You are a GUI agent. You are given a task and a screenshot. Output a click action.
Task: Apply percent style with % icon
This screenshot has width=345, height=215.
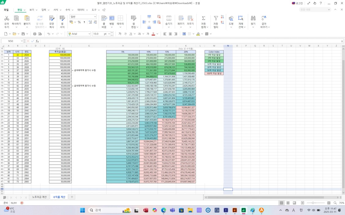coord(79,22)
